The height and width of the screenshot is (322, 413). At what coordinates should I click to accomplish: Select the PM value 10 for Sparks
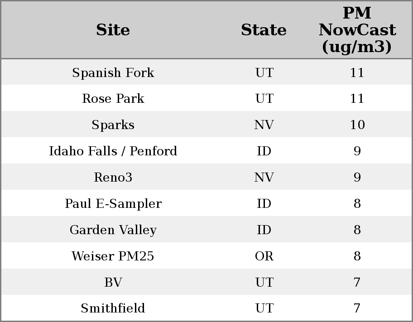pyautogui.click(x=357, y=125)
